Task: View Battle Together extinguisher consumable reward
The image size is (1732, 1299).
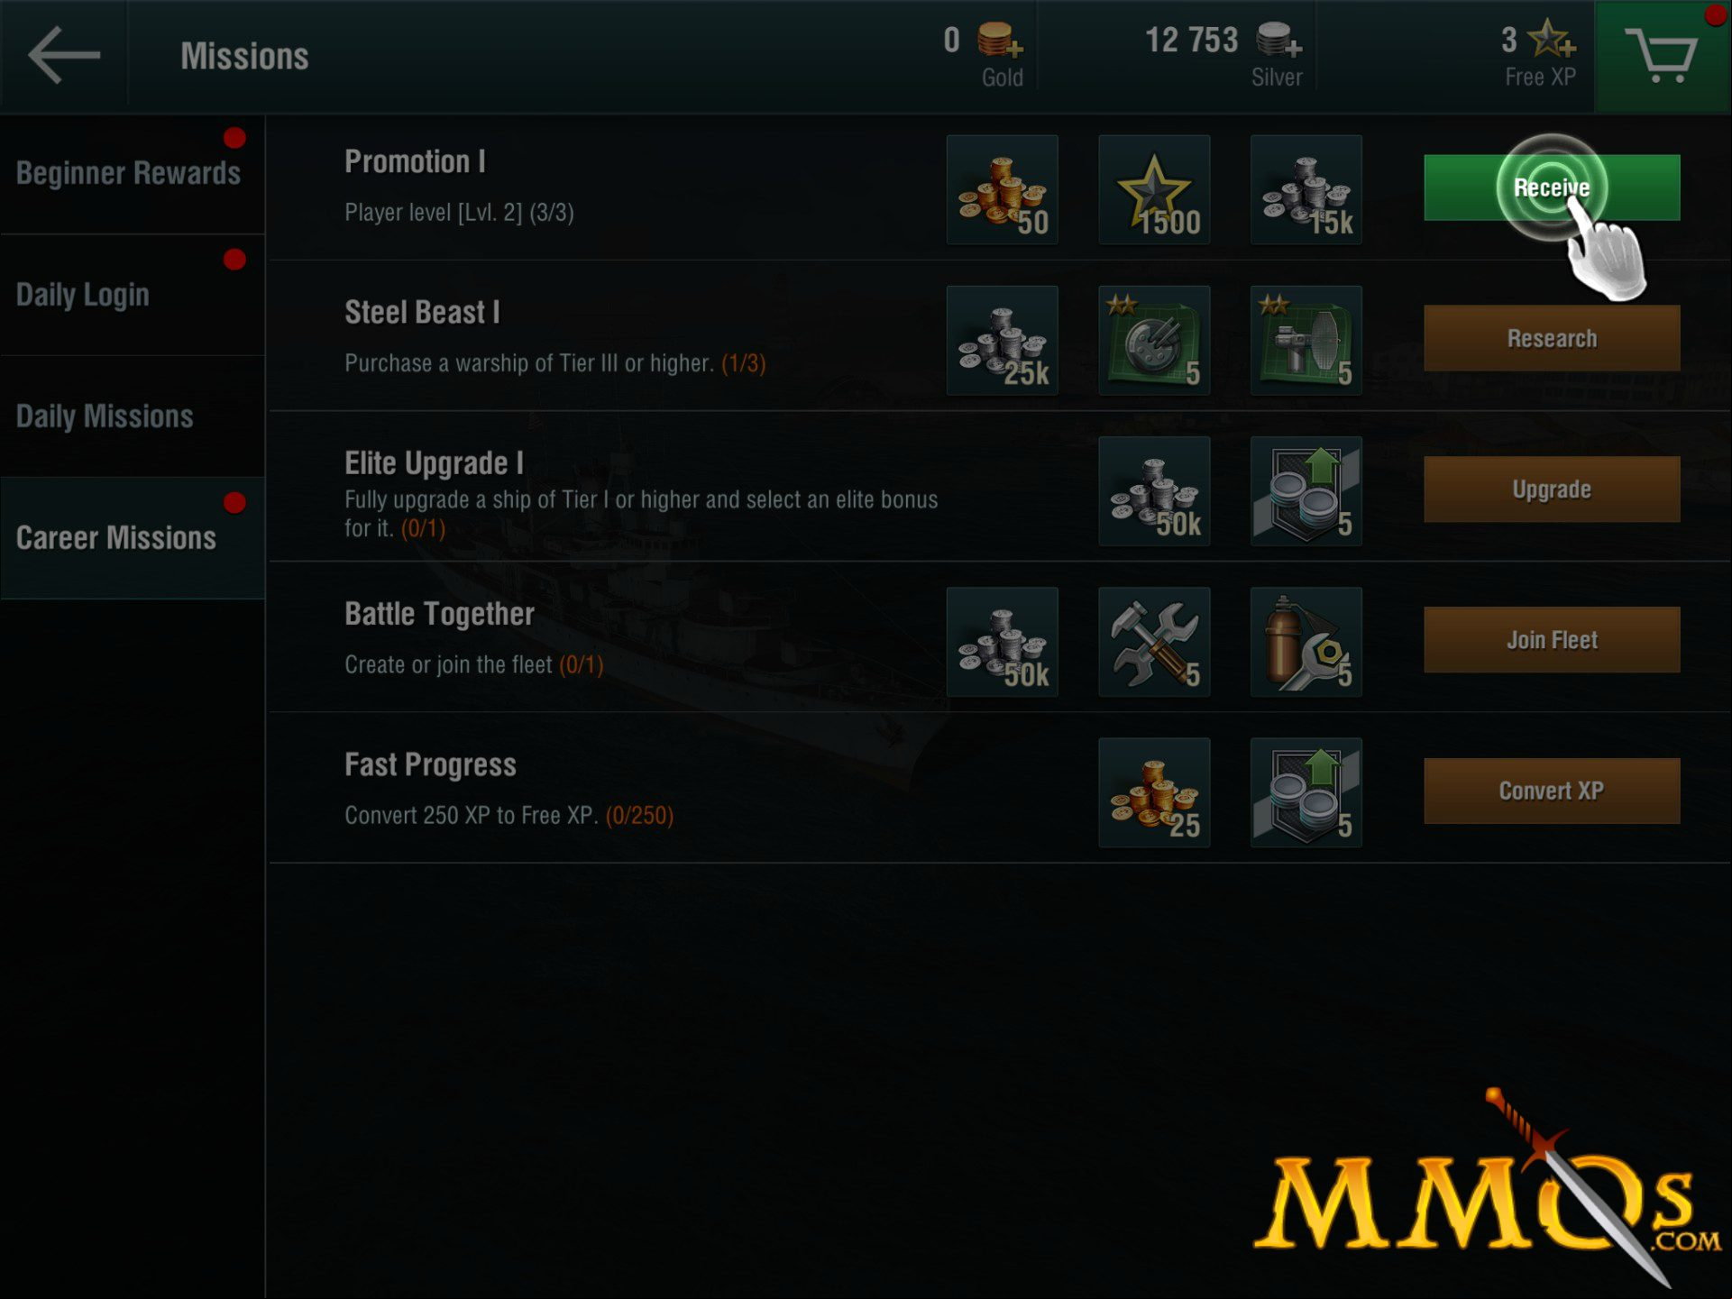Action: pos(1306,641)
